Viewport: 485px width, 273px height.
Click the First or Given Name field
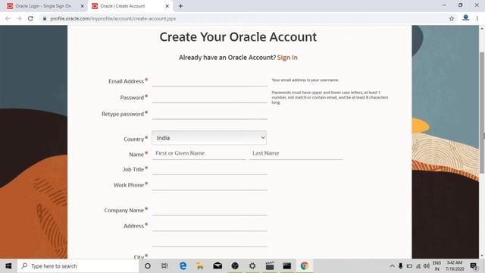point(199,153)
